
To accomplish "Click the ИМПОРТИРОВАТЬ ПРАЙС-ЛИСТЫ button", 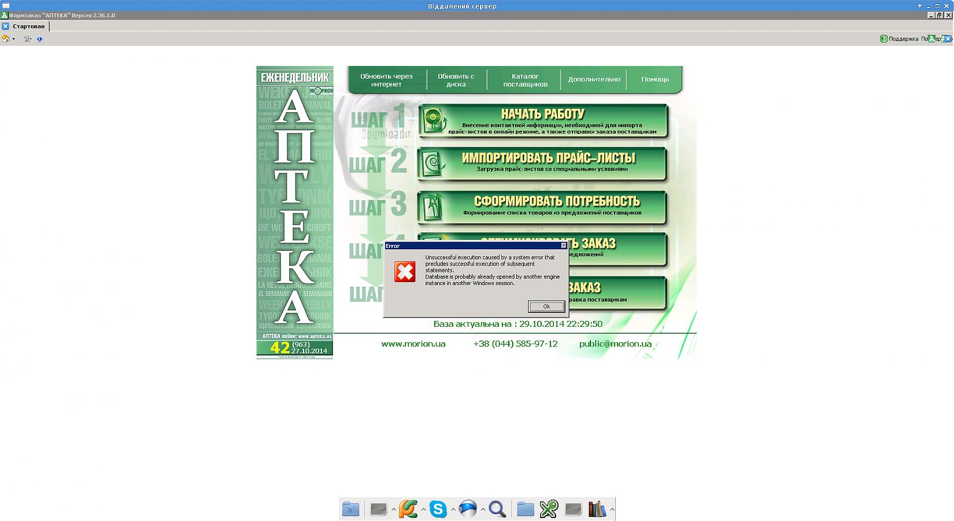I will 542,164.
